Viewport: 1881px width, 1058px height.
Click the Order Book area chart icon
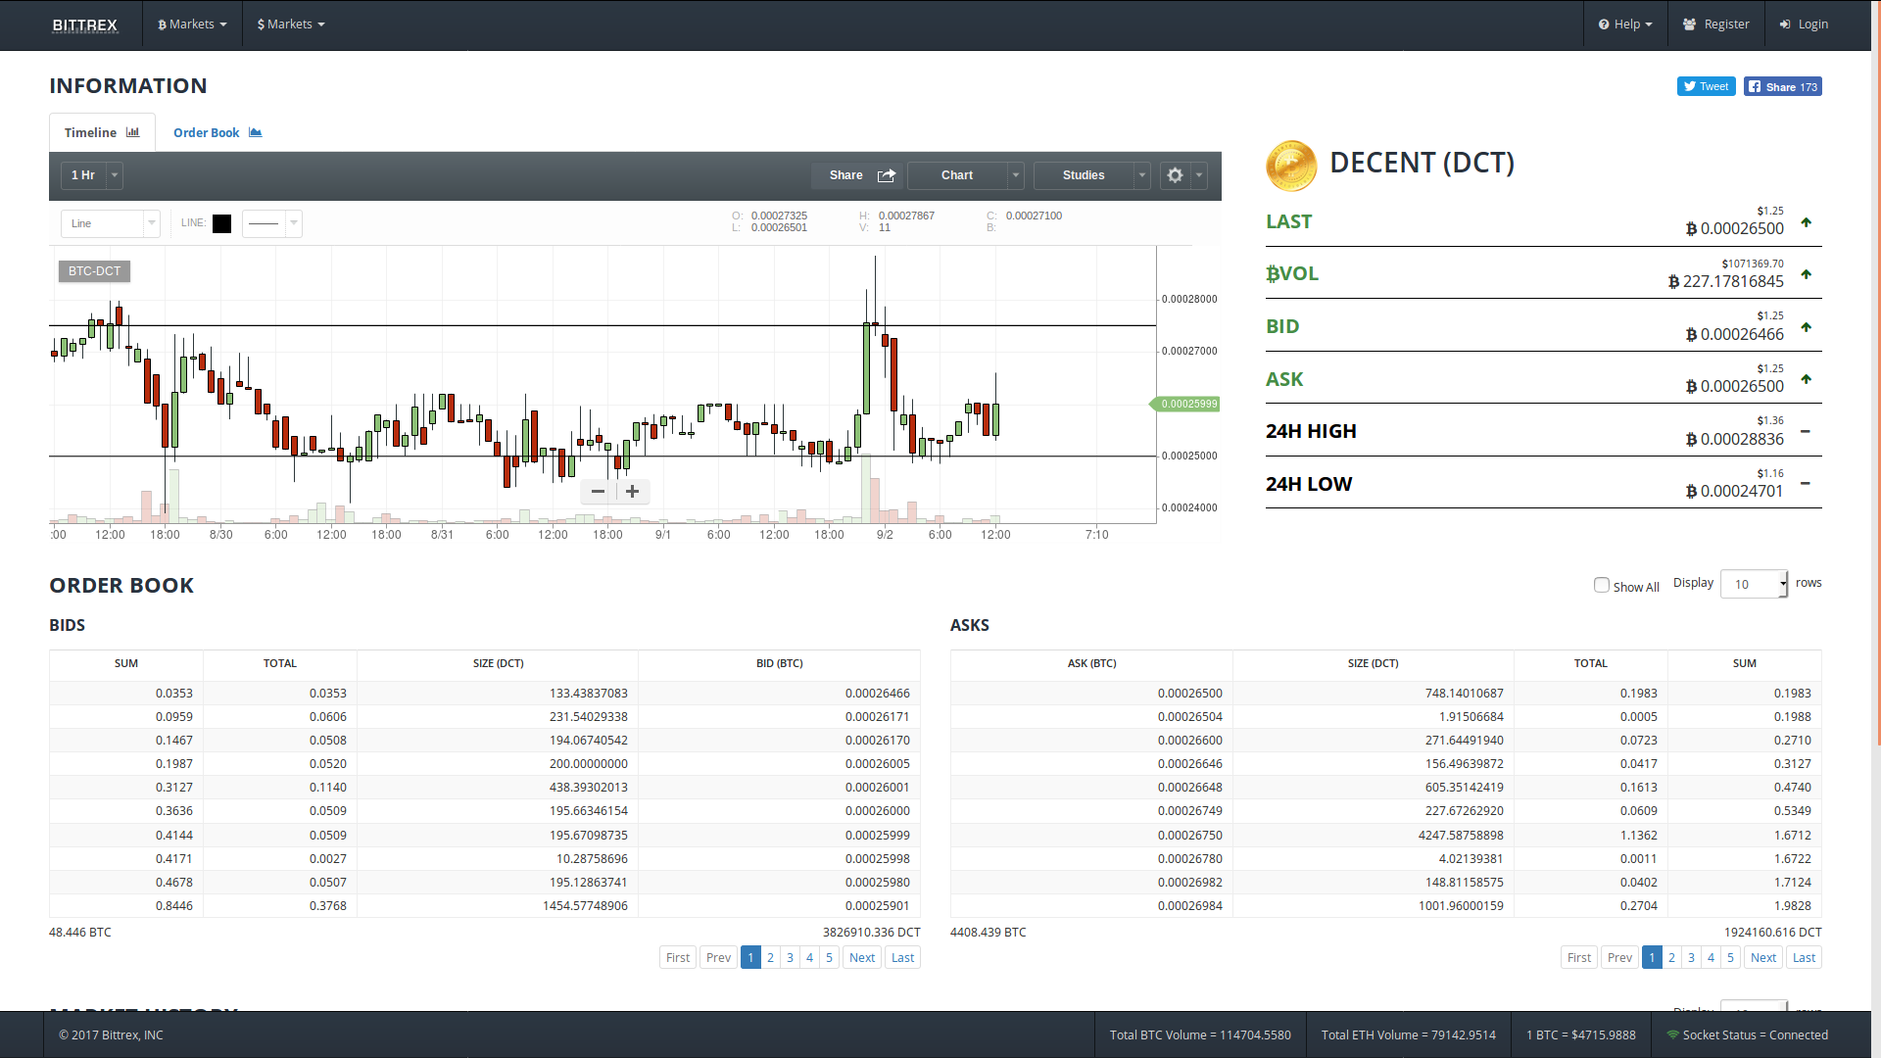(x=256, y=132)
